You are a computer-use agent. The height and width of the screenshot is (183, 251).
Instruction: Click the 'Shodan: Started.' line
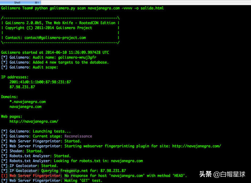point(22,151)
